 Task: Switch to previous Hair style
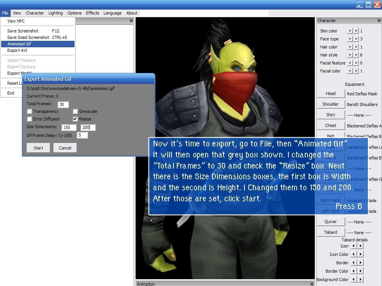click(x=350, y=55)
